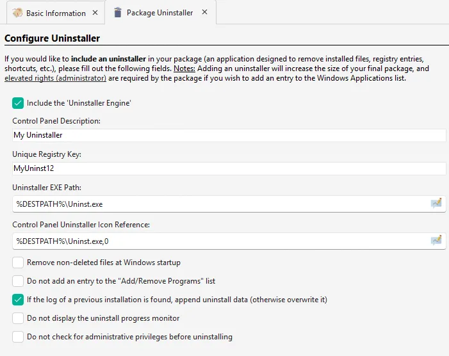The width and height of the screenshot is (449, 356).
Task: Click the bold 'include an uninstaller' text
Action: coord(108,59)
